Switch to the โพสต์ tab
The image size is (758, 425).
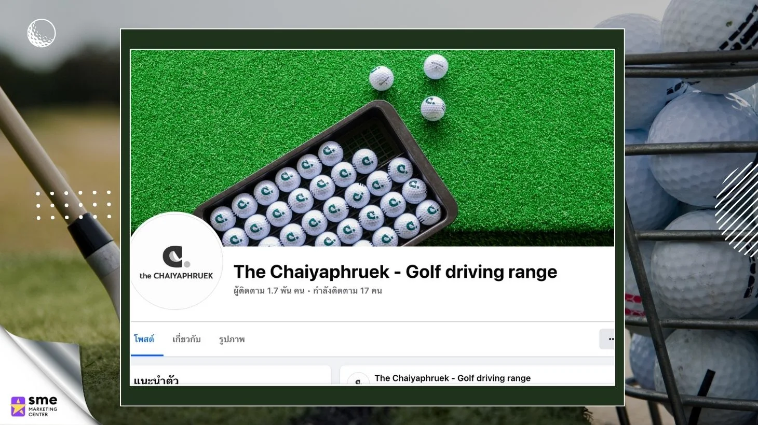(144, 339)
